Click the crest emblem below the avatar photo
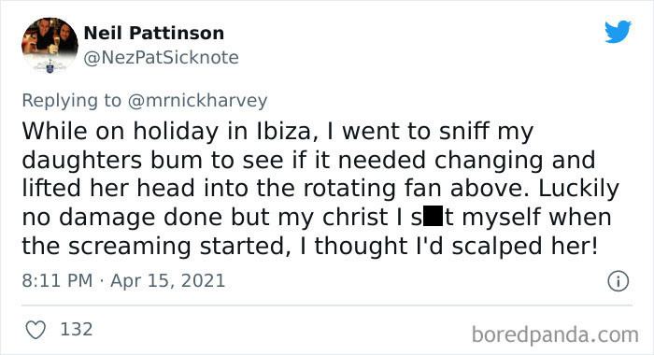654x355 pixels. pyautogui.click(x=50, y=66)
